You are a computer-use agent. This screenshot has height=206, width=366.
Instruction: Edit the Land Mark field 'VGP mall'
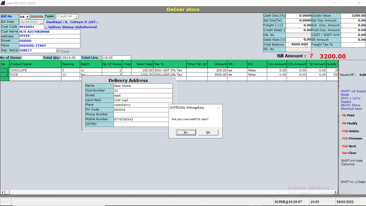tap(143, 100)
